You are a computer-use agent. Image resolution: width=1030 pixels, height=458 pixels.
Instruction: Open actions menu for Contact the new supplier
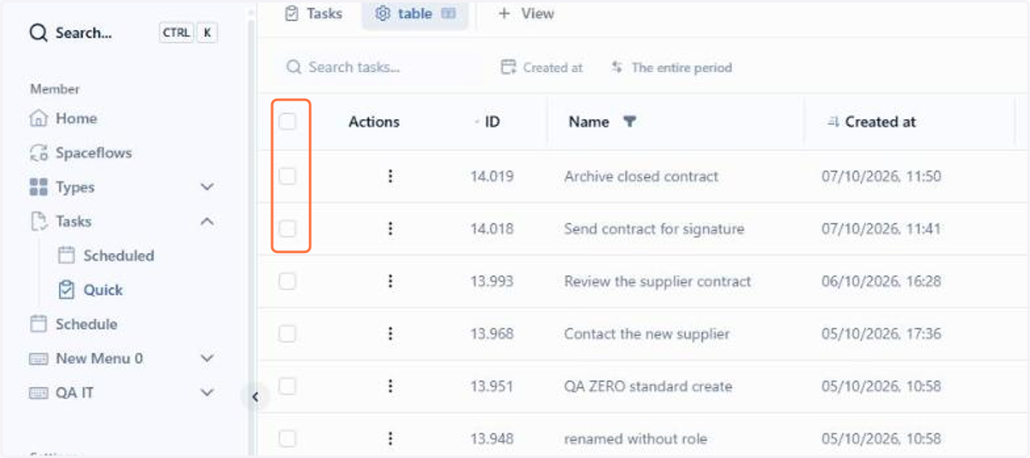click(391, 334)
